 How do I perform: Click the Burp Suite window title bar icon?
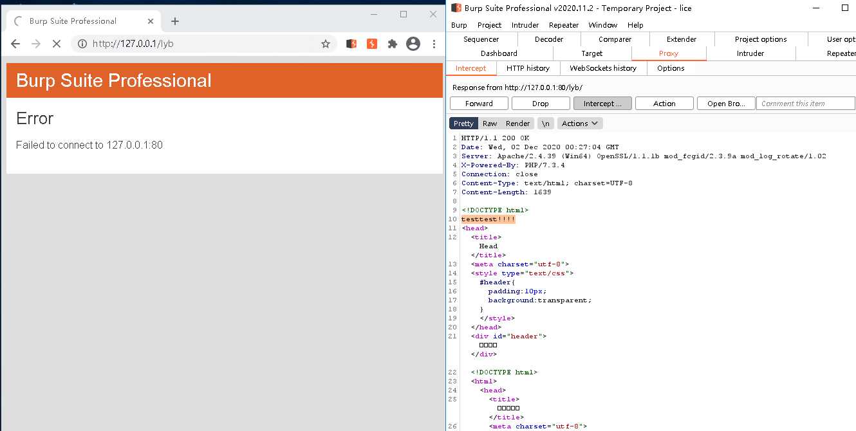coord(456,8)
